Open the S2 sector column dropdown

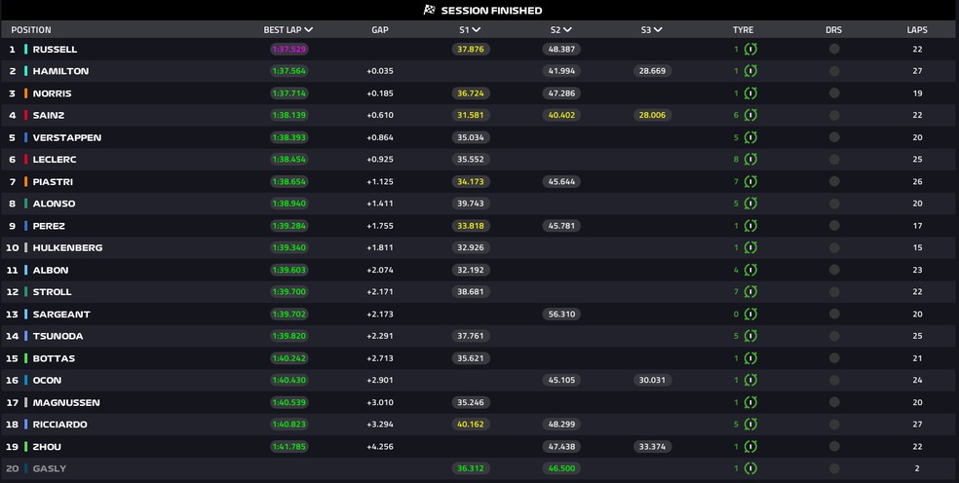567,29
